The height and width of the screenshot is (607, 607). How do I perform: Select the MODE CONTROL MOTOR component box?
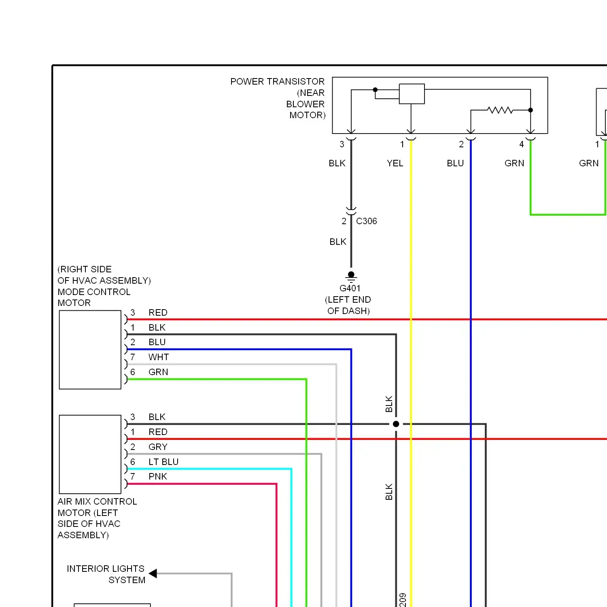[x=90, y=350]
